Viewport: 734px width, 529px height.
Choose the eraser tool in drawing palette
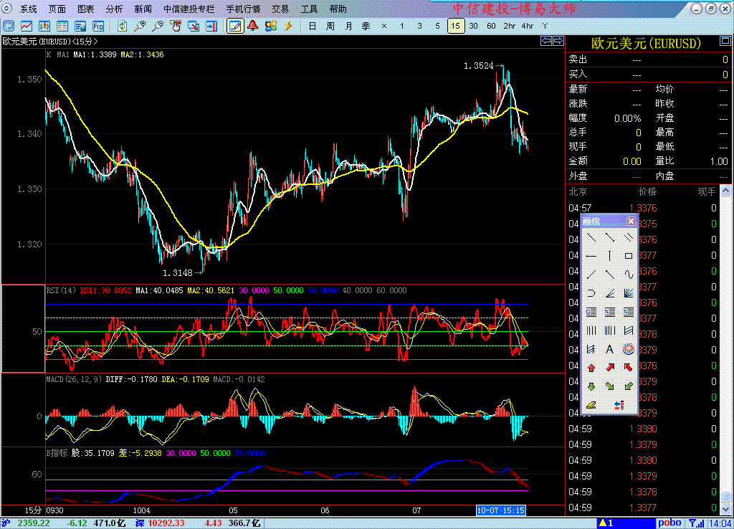[x=591, y=406]
